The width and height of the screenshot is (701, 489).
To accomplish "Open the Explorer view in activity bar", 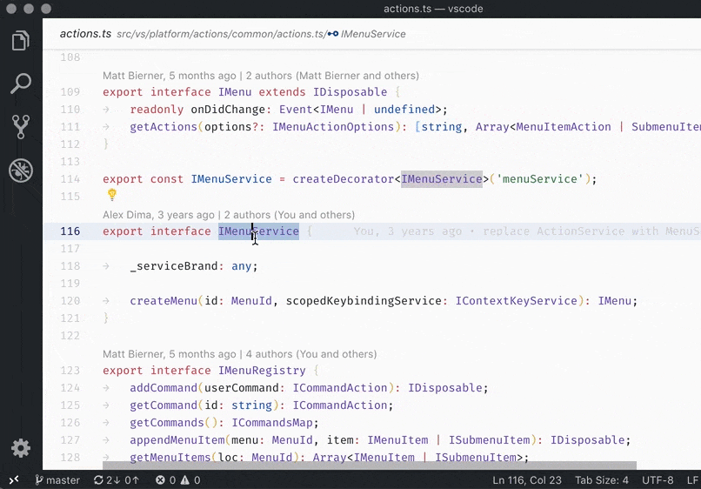I will pos(20,41).
